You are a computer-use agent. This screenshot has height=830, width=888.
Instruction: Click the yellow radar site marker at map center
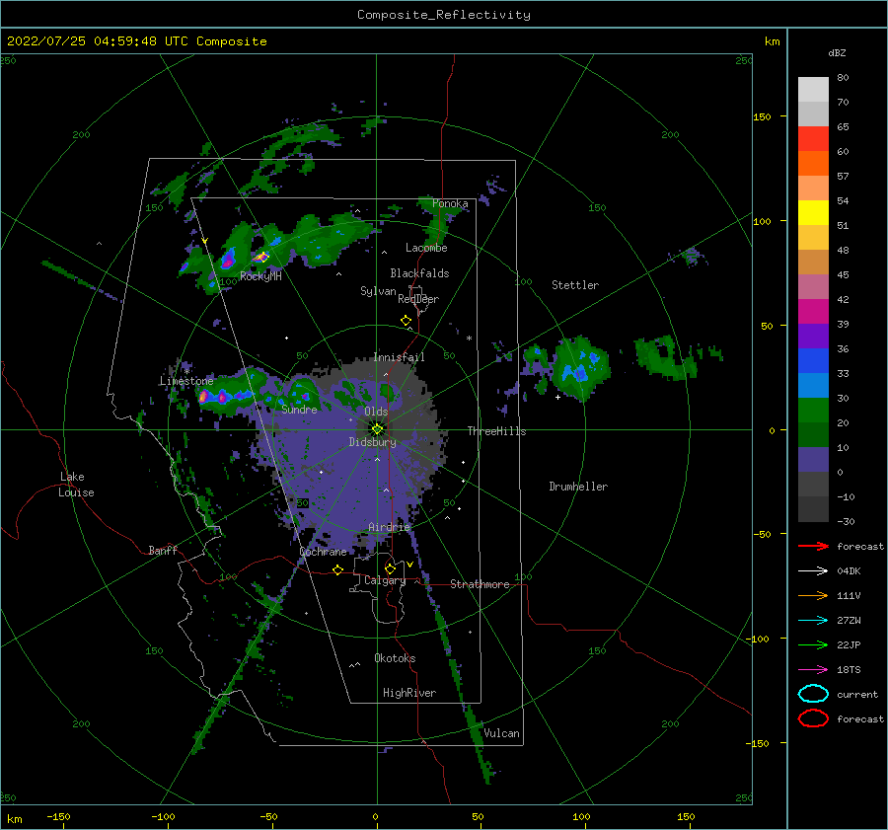pyautogui.click(x=377, y=429)
